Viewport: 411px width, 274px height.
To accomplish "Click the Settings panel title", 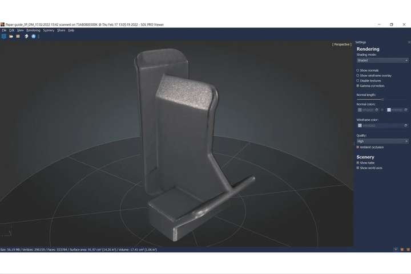I will [361, 42].
